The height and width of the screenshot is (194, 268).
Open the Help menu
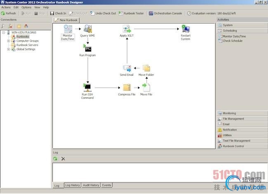tap(46, 7)
